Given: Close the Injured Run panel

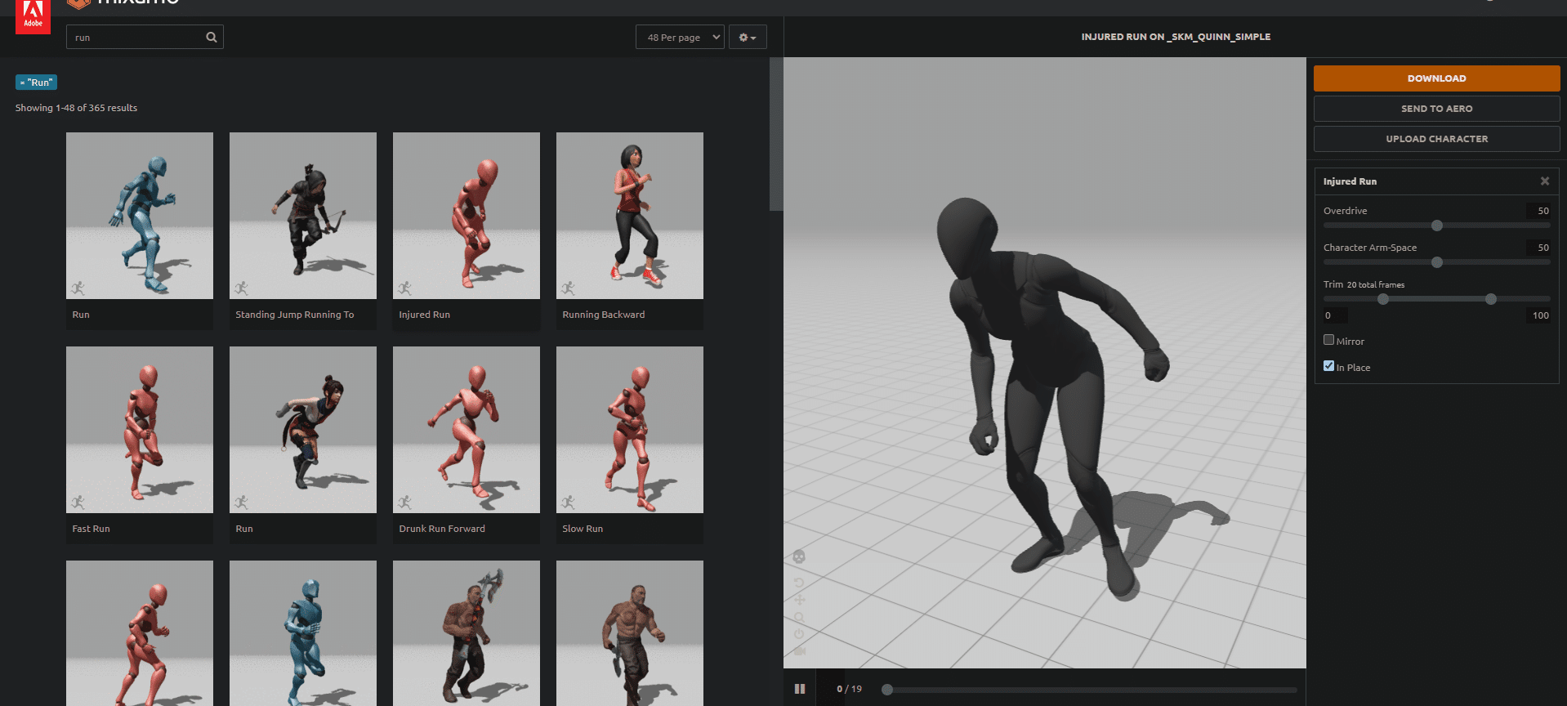Looking at the screenshot, I should 1544,181.
